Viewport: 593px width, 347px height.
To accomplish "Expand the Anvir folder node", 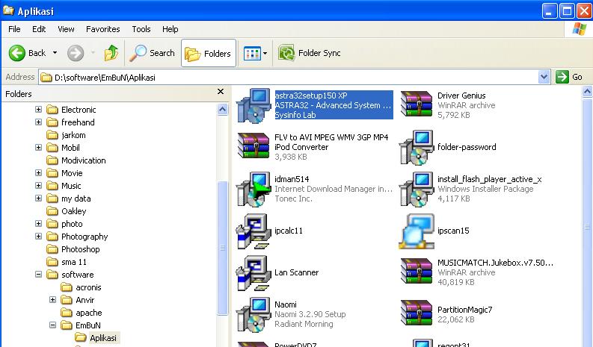I will click(52, 299).
